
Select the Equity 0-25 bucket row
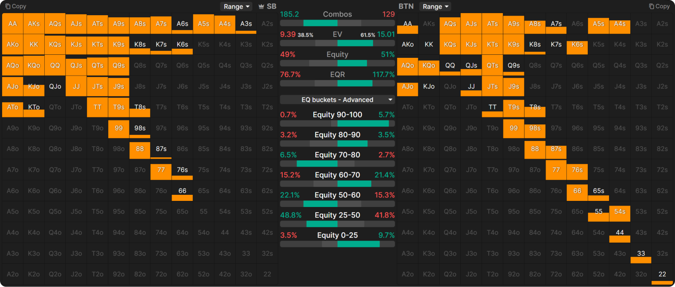[337, 239]
